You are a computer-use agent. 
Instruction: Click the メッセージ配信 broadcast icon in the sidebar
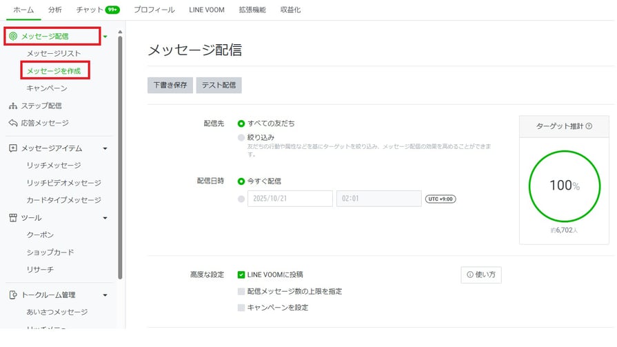point(13,37)
